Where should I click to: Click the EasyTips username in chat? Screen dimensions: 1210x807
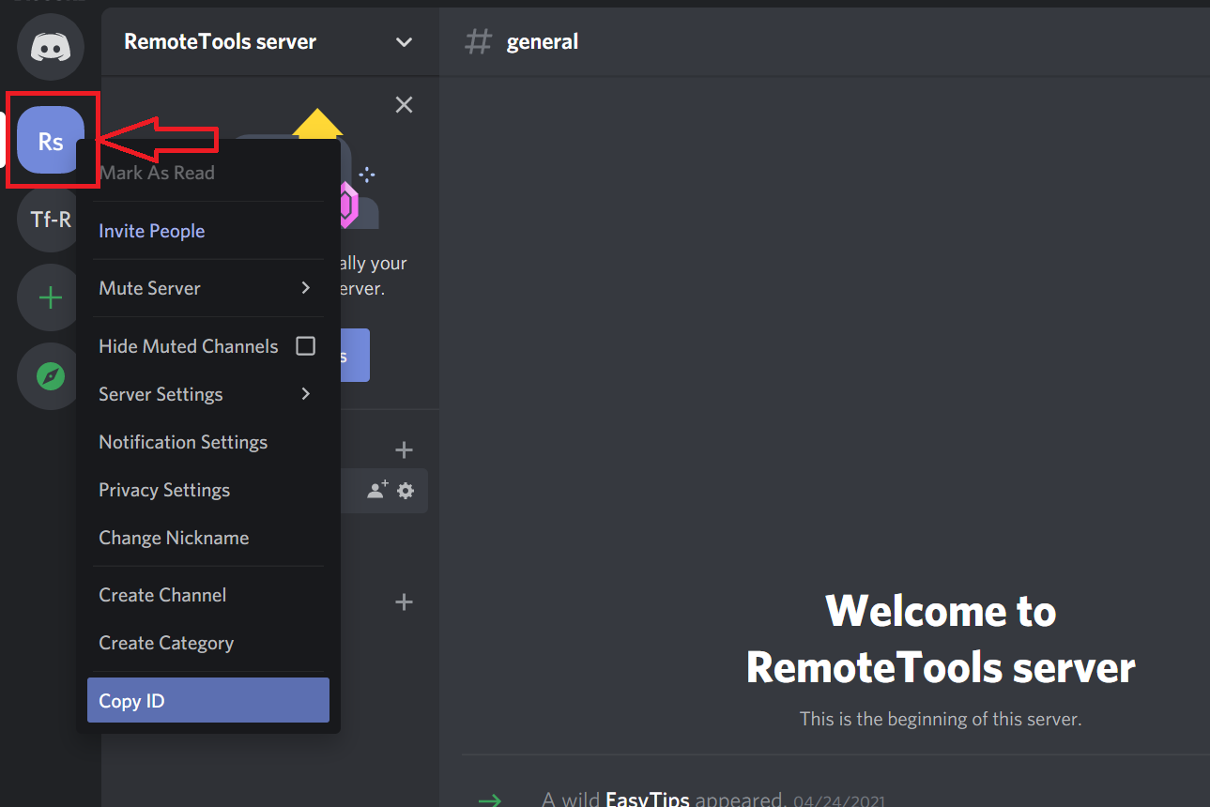[x=648, y=799]
